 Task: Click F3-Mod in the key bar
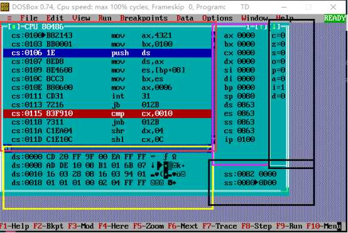click(x=81, y=226)
